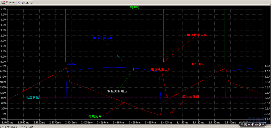This screenshot has width=271, height=128.
Task: Toggle the IME punctuation mode icon
Action: (x=249, y=124)
